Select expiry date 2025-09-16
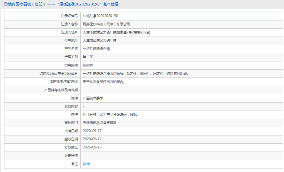Screen dimensions: 284x172 pyautogui.click(x=92, y=147)
